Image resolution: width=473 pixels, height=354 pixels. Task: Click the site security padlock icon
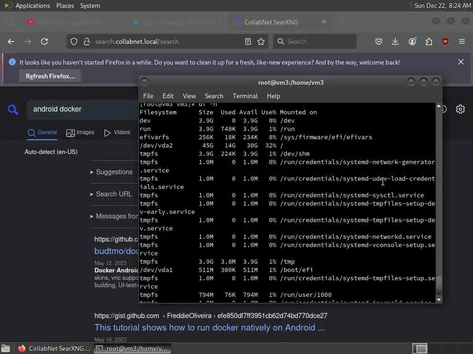coord(86,41)
